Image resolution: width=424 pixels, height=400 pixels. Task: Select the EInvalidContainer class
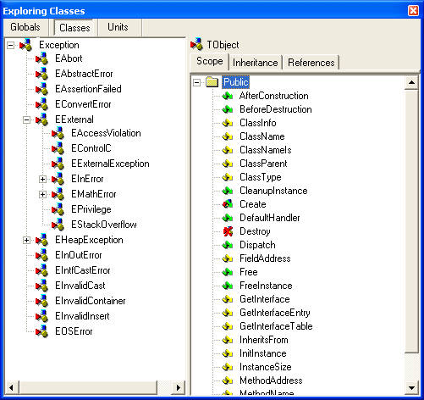(91, 301)
